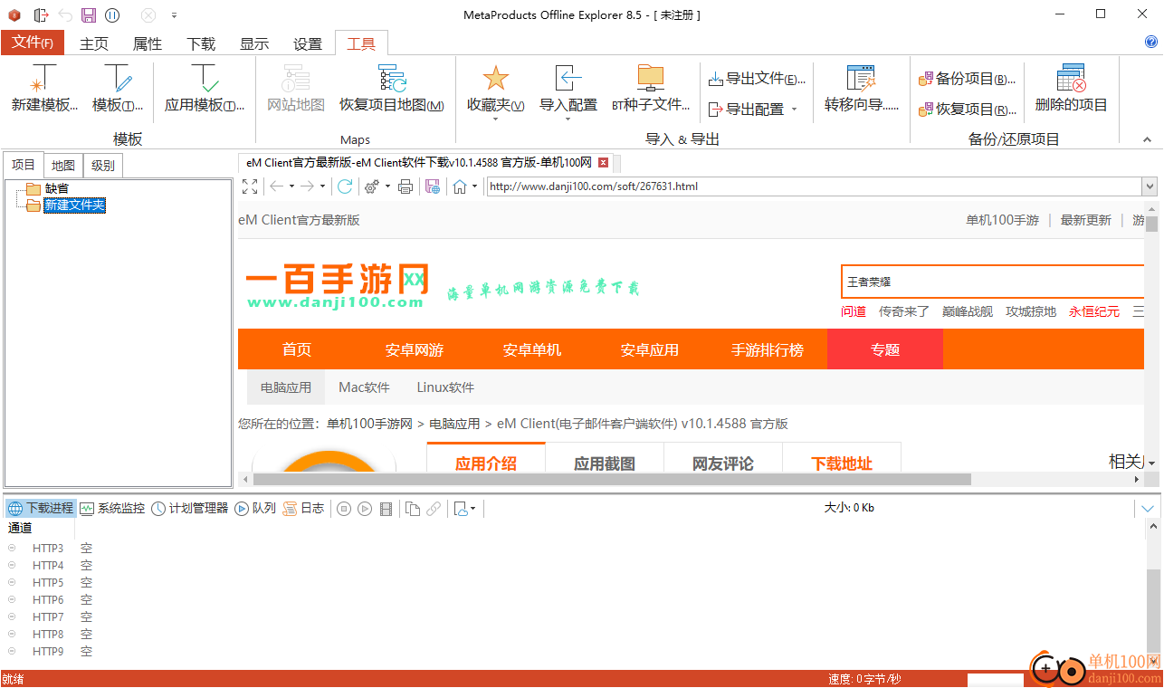Open the 文件(F) file menu
The height and width of the screenshot is (688, 1164).
point(32,43)
